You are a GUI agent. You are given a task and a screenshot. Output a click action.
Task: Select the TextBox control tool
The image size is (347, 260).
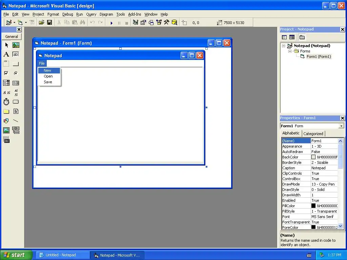pyautogui.click(x=16, y=55)
